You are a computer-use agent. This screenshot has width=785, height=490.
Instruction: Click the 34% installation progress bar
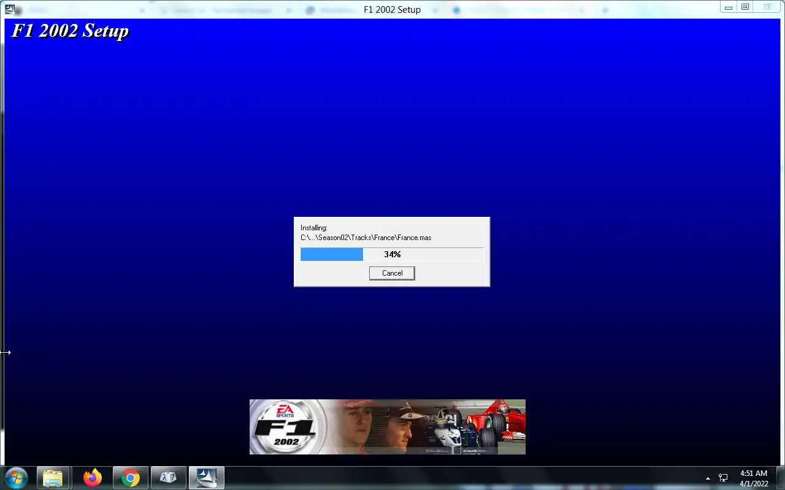(x=392, y=254)
